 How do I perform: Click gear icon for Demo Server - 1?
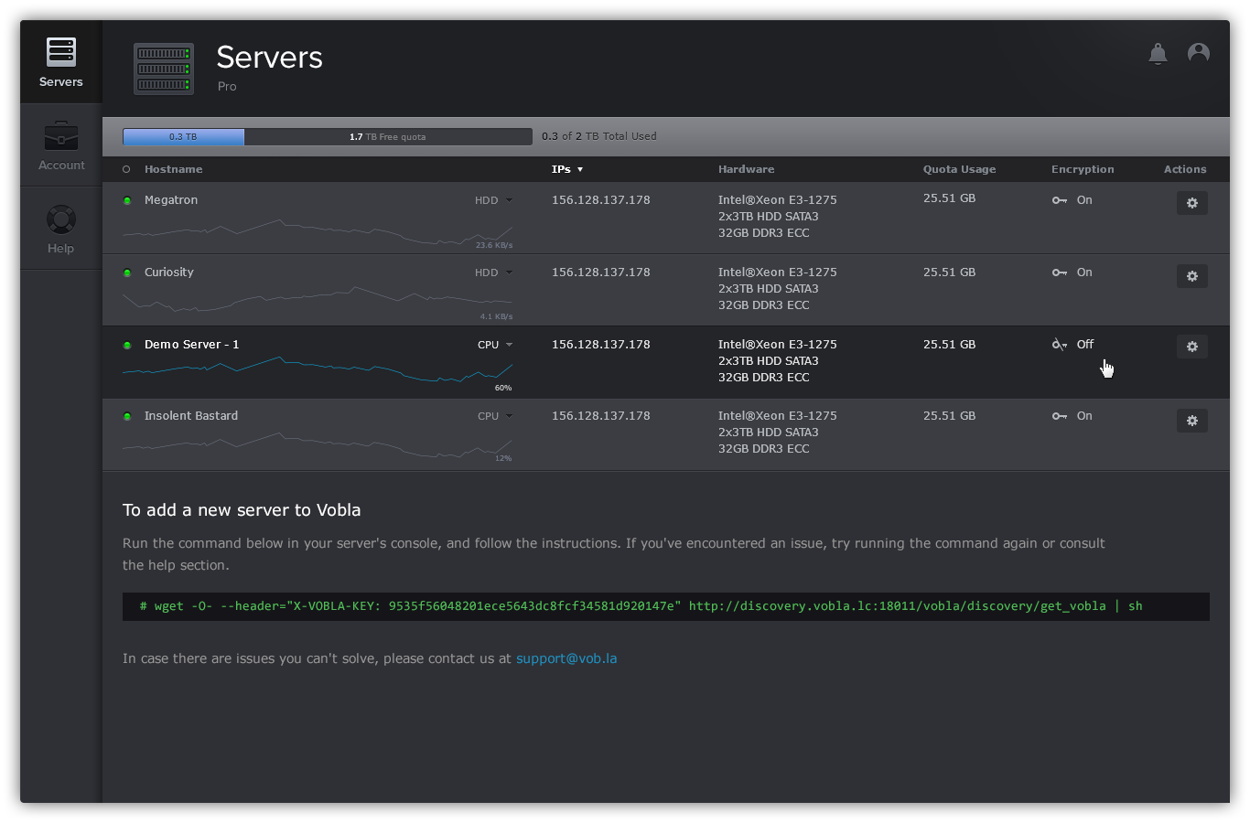[1191, 347]
